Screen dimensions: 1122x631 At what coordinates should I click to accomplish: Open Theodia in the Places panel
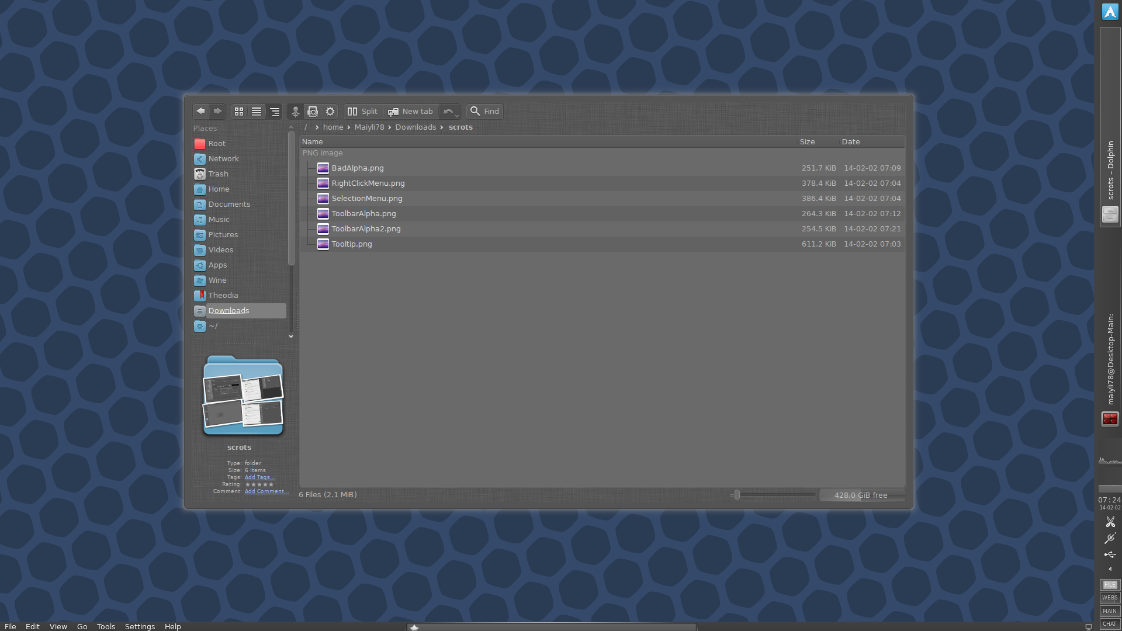[240, 295]
